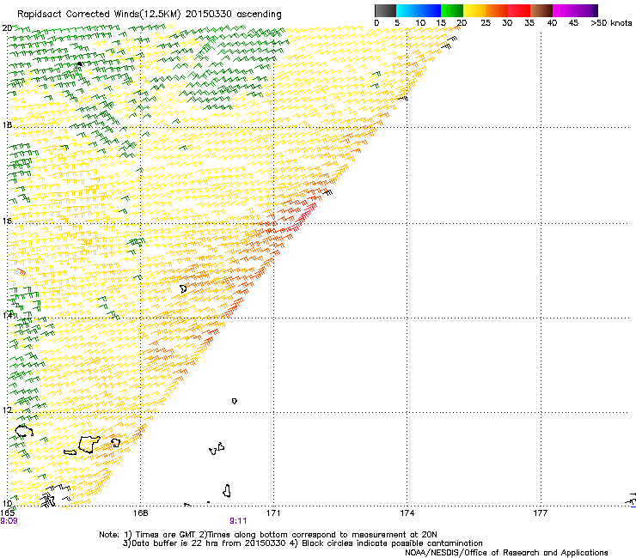
Task: Click the latitude label '18' on left axis
Action: 7,124
